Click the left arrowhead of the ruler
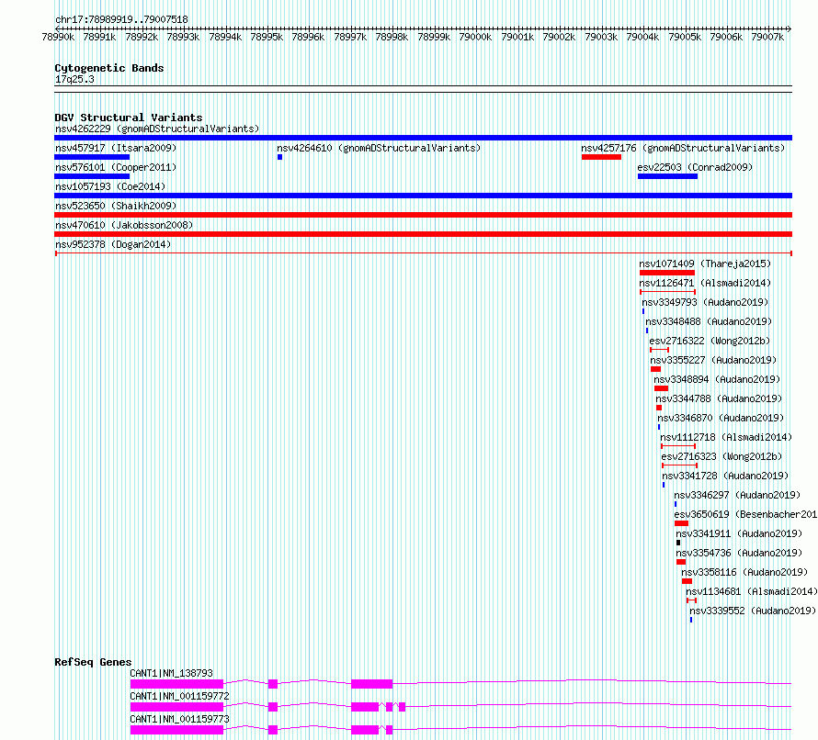The height and width of the screenshot is (740, 818). (56, 28)
